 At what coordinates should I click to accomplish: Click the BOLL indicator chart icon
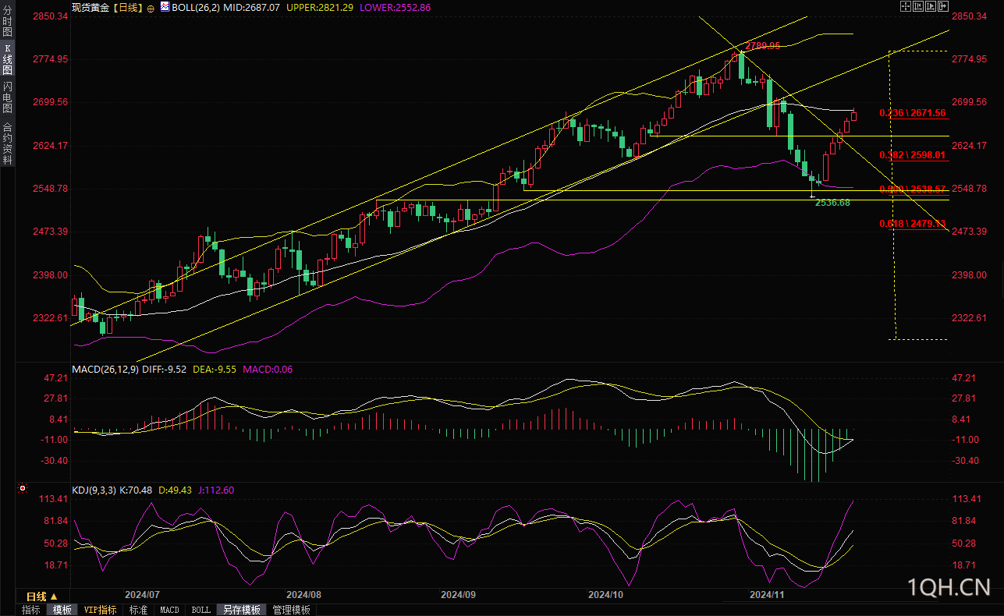[165, 6]
